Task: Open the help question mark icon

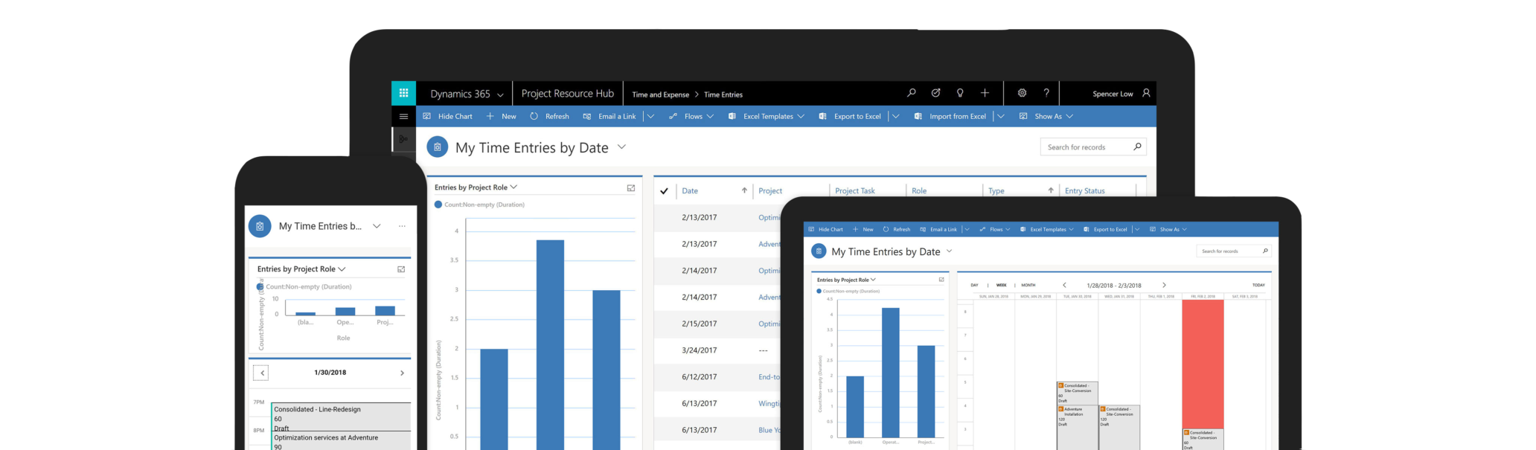Action: pyautogui.click(x=1046, y=93)
